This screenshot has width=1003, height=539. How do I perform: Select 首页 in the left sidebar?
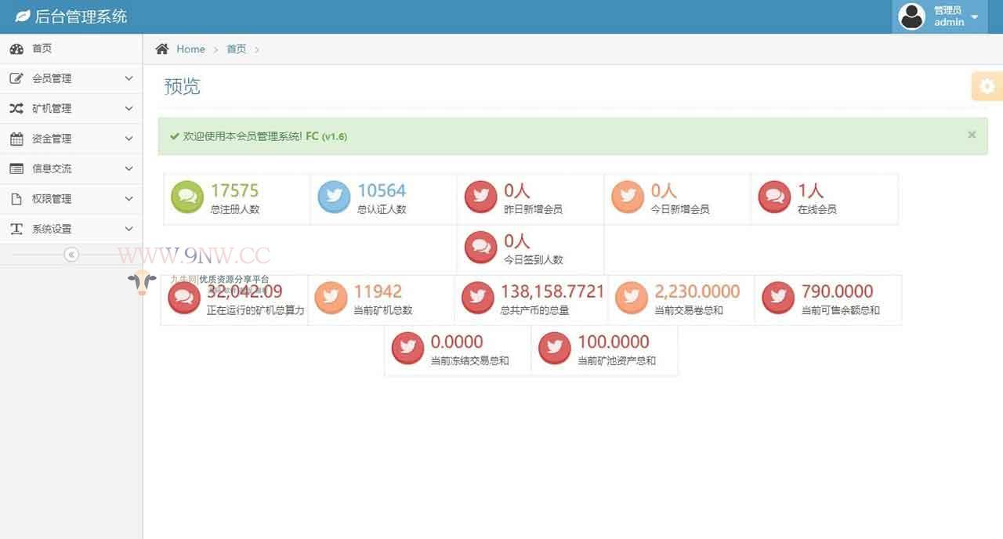pyautogui.click(x=42, y=49)
